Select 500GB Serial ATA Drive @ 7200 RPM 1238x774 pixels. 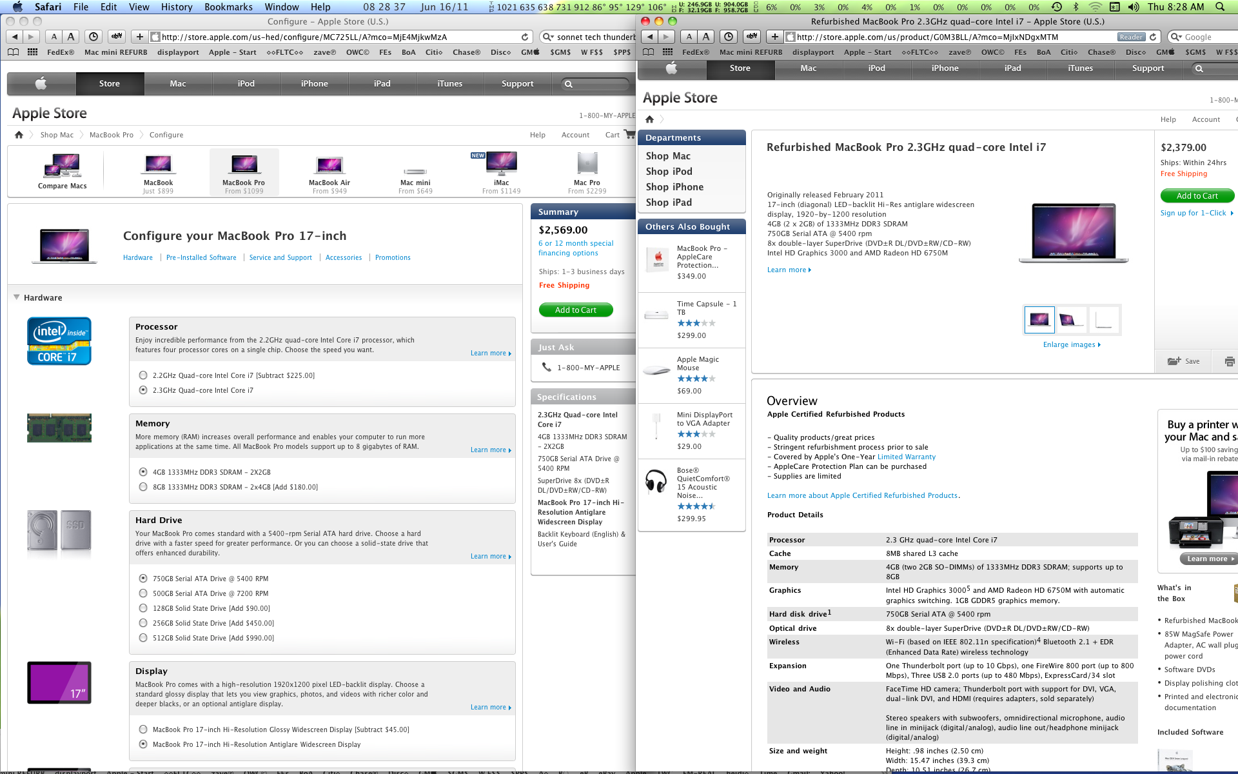click(143, 593)
